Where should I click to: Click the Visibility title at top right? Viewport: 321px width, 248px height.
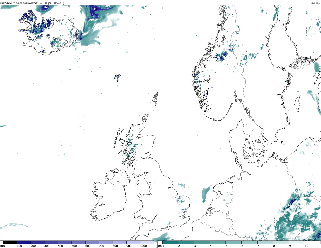pyautogui.click(x=315, y=3)
